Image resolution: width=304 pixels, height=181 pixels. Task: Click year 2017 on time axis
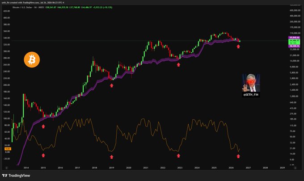[x=77, y=168]
